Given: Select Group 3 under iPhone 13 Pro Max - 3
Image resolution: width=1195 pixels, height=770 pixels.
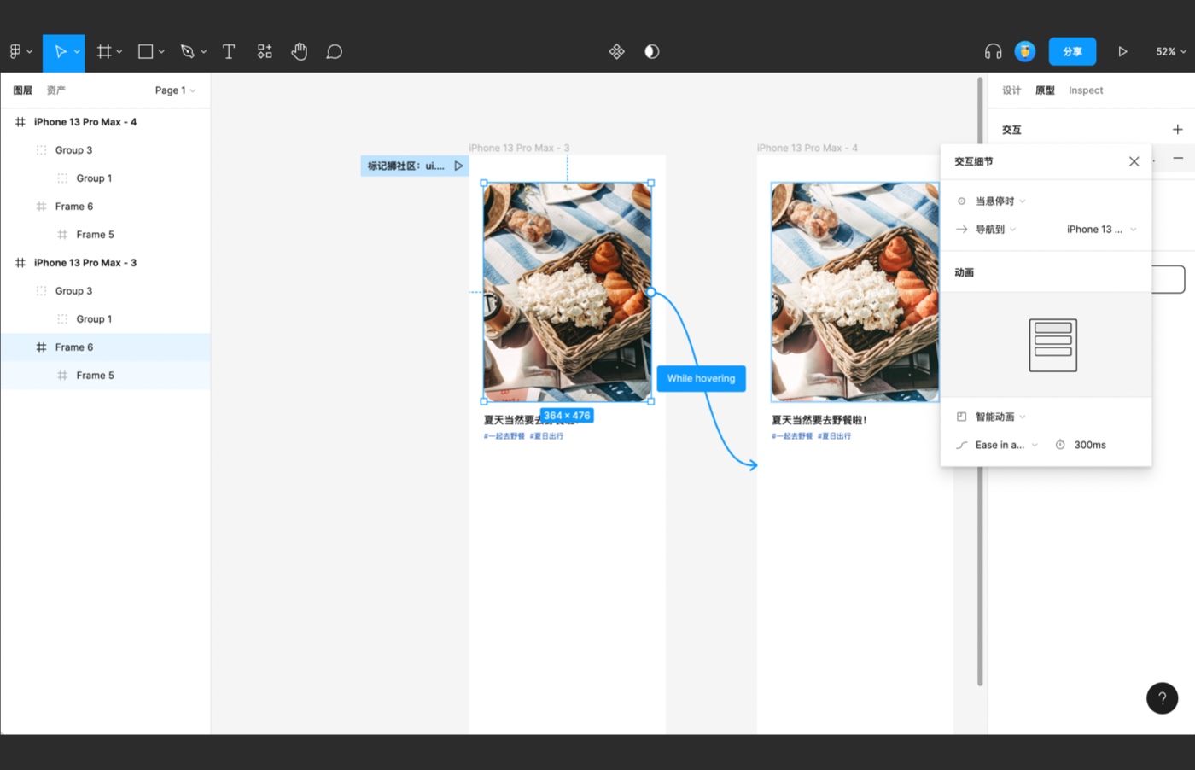Looking at the screenshot, I should click(105, 291).
